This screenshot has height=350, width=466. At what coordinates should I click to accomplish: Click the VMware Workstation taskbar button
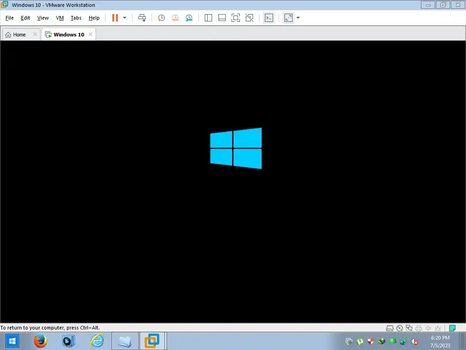[x=152, y=341]
